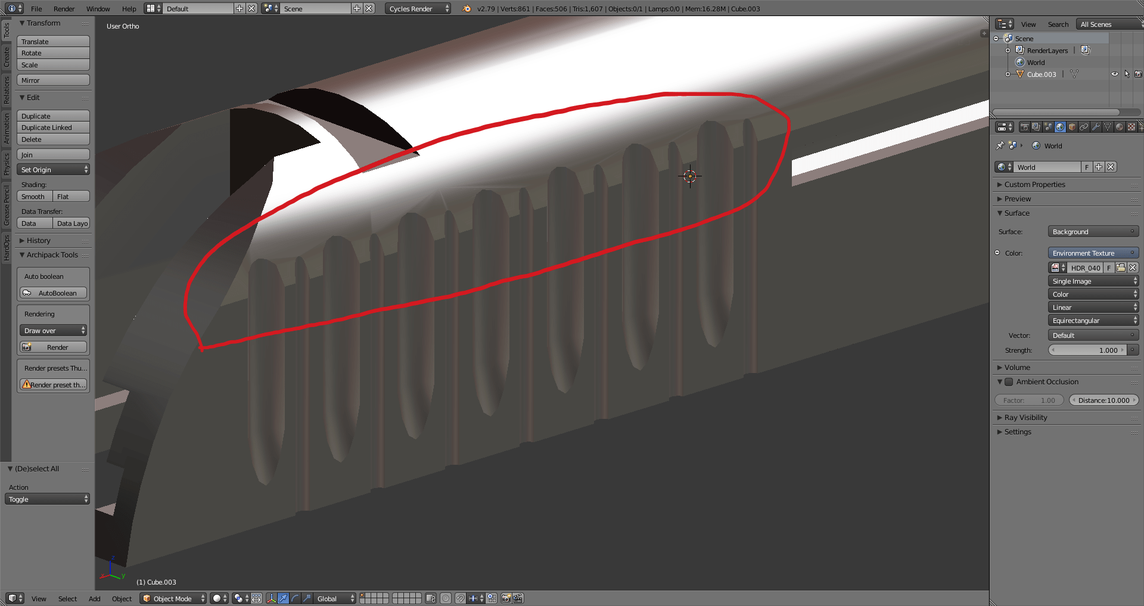
Task: Open the Render menu in the top bar
Action: [x=64, y=8]
